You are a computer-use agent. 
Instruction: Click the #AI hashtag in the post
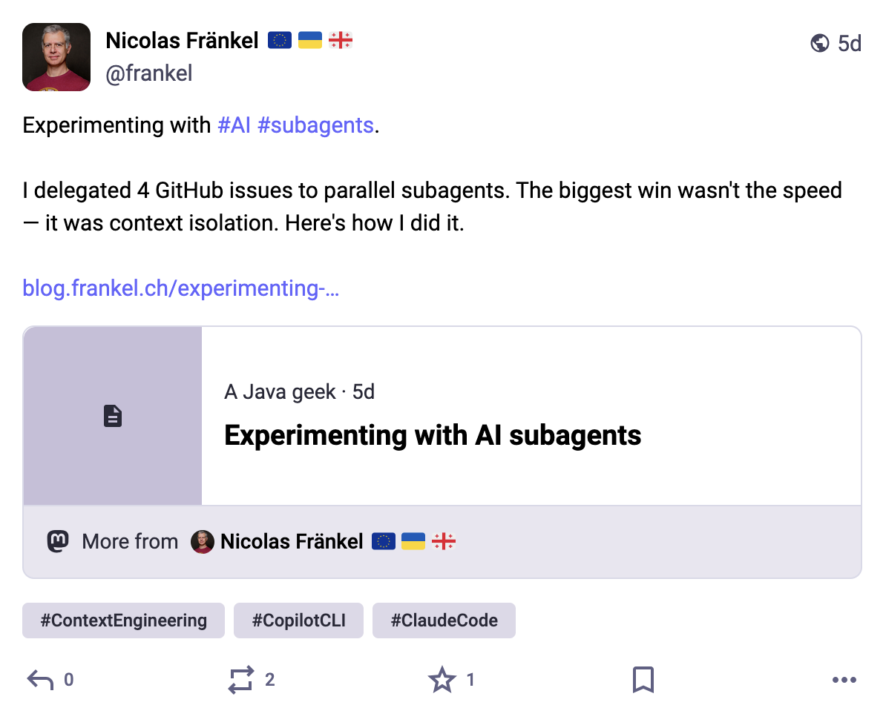[x=234, y=125]
